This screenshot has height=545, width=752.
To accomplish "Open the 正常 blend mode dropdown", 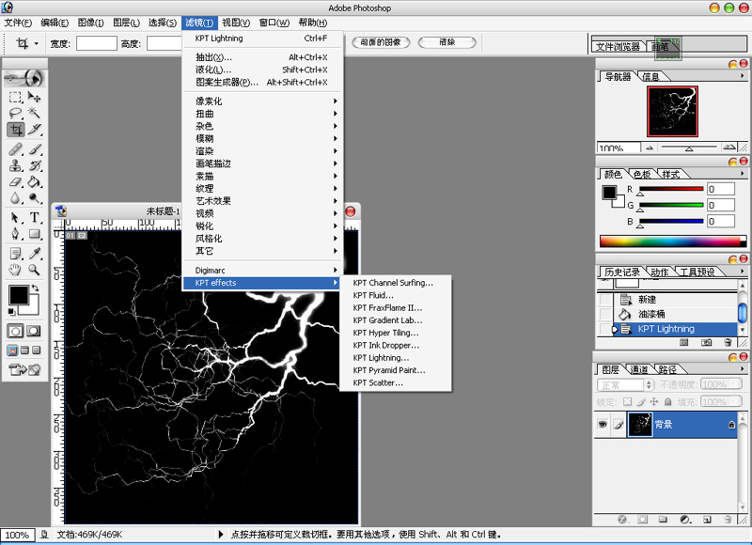I will click(625, 385).
